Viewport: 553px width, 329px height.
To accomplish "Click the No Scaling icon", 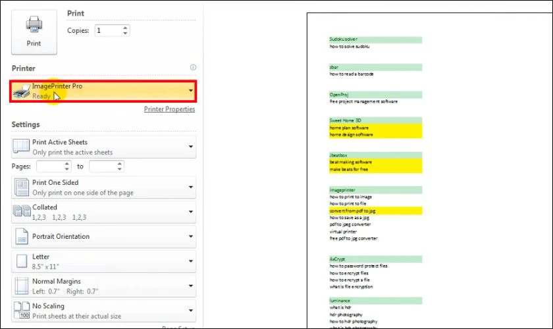I will pyautogui.click(x=22, y=311).
